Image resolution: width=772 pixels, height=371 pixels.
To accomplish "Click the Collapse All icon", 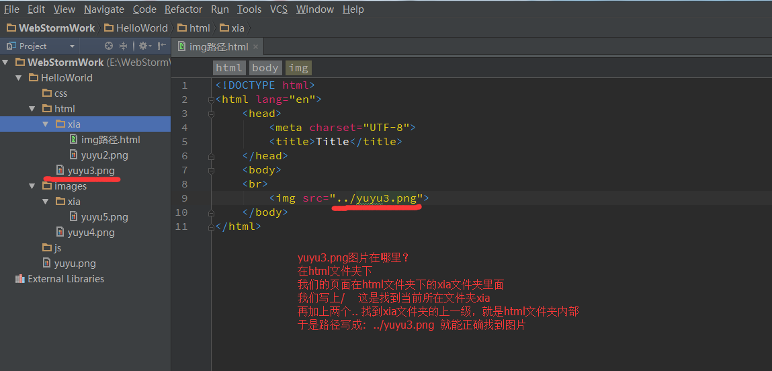I will (x=124, y=46).
